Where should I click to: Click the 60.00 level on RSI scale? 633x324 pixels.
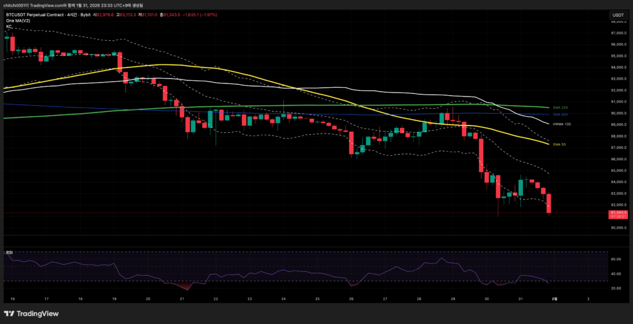tap(616, 260)
